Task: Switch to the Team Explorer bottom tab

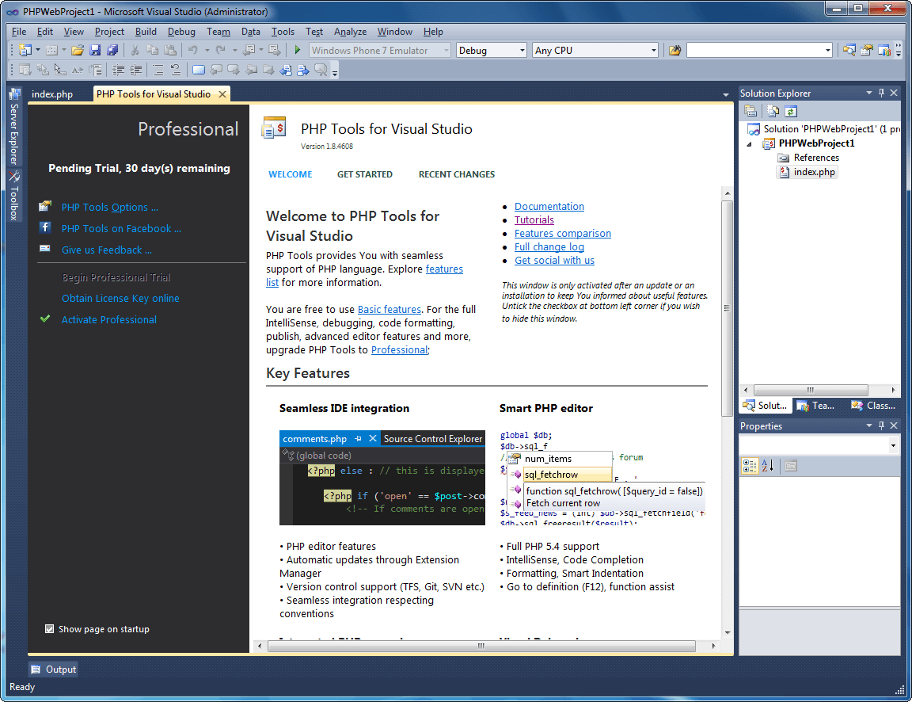Action: point(816,405)
